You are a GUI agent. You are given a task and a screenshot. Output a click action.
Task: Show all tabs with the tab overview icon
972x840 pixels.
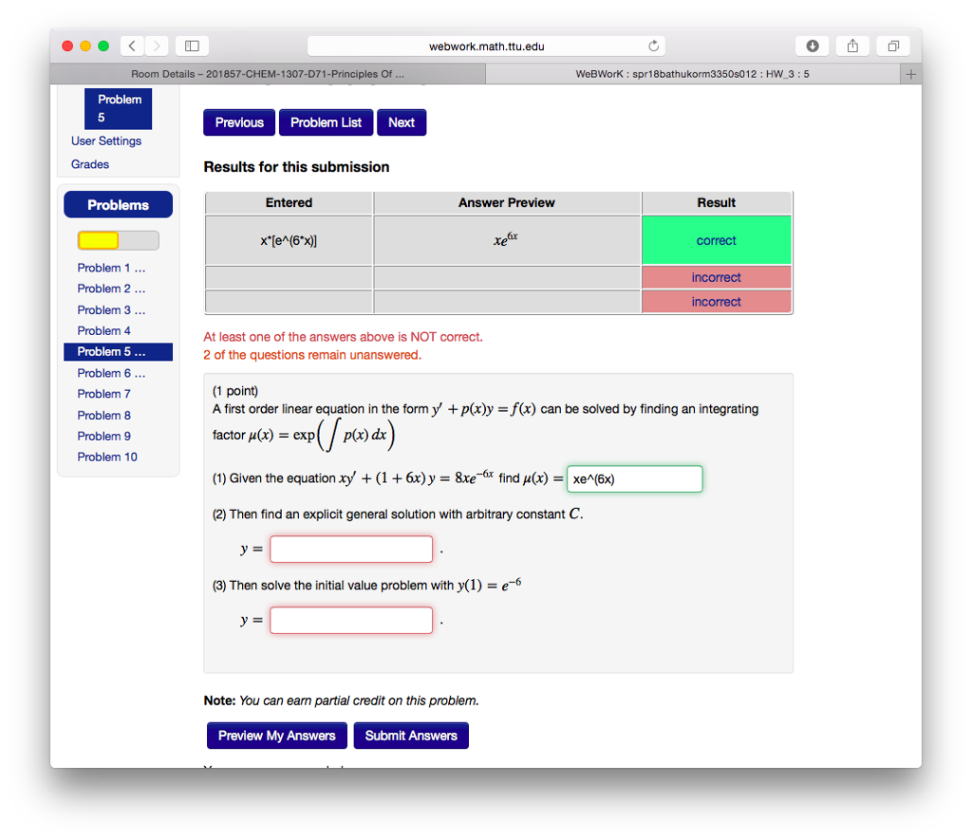[x=890, y=45]
